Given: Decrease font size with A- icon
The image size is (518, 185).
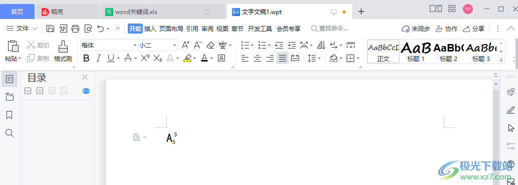Looking at the screenshot, I should [x=197, y=45].
